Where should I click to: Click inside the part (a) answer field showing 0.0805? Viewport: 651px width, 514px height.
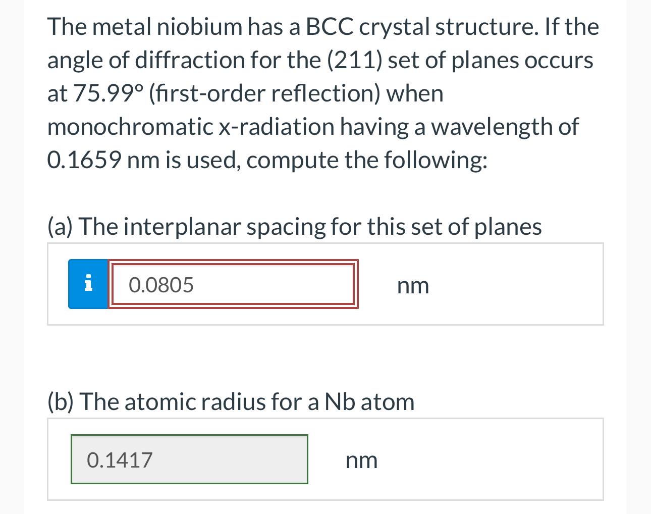point(232,284)
